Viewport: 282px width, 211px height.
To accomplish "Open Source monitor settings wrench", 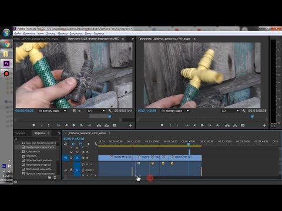I will tap(110, 111).
